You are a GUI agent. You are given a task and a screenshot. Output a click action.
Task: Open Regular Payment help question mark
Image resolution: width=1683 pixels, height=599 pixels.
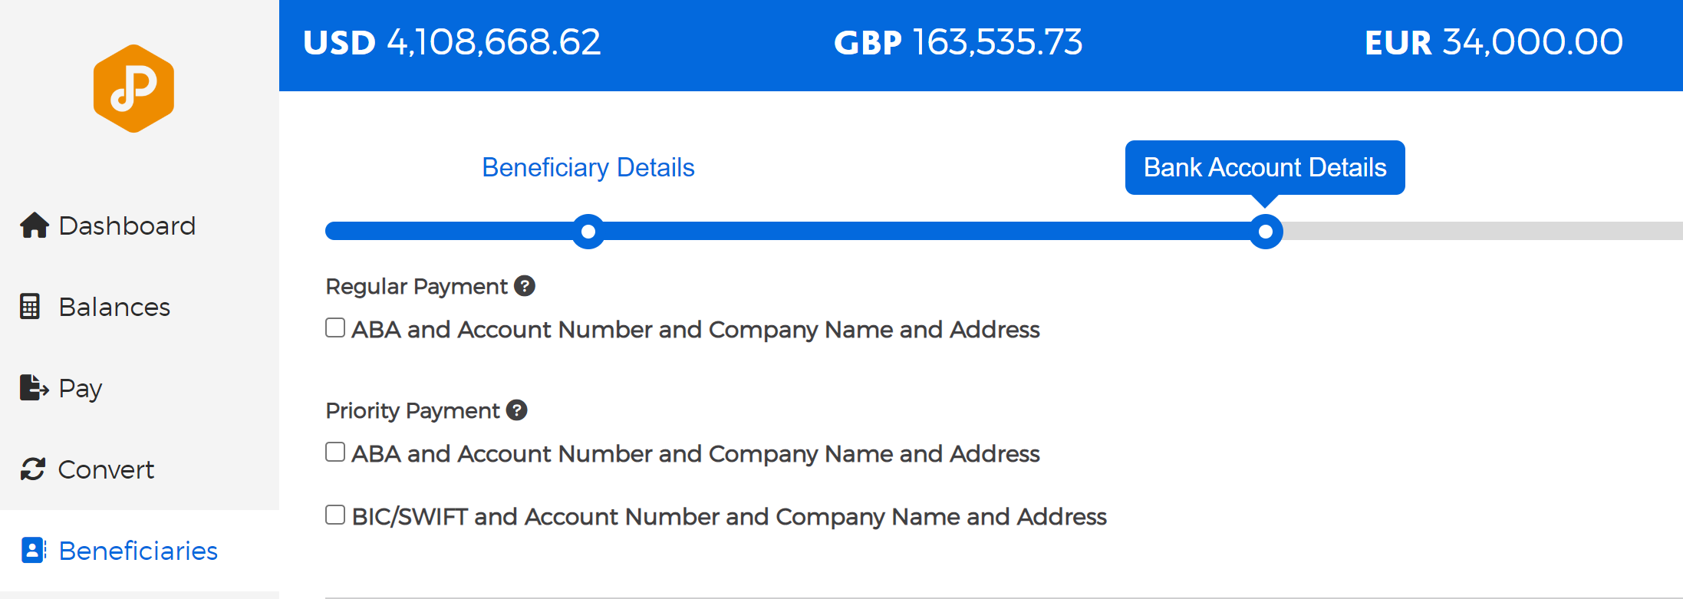(x=525, y=286)
